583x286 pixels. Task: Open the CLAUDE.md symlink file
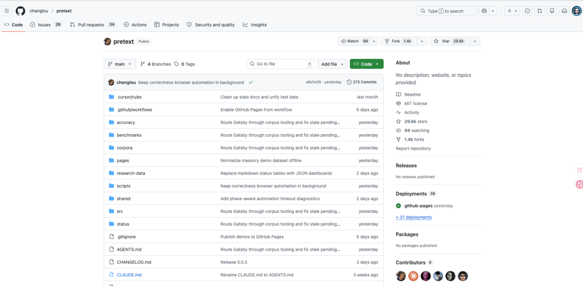[x=129, y=275]
